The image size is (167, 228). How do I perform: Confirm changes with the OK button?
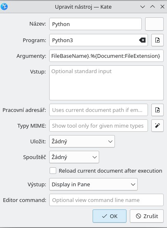pyautogui.click(x=110, y=216)
